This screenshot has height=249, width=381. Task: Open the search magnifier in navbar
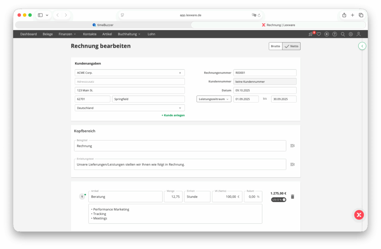point(343,34)
